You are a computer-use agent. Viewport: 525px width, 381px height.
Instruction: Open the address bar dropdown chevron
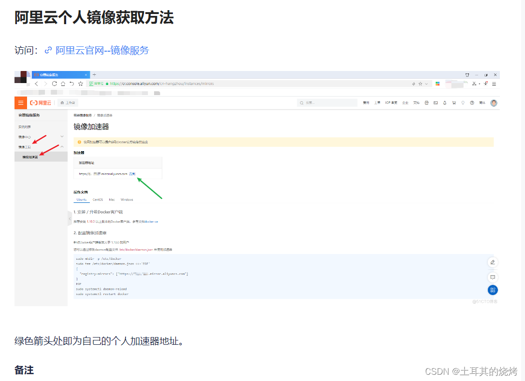point(426,84)
